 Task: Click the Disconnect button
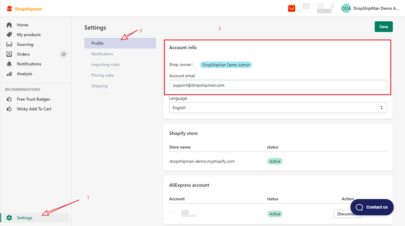347,214
